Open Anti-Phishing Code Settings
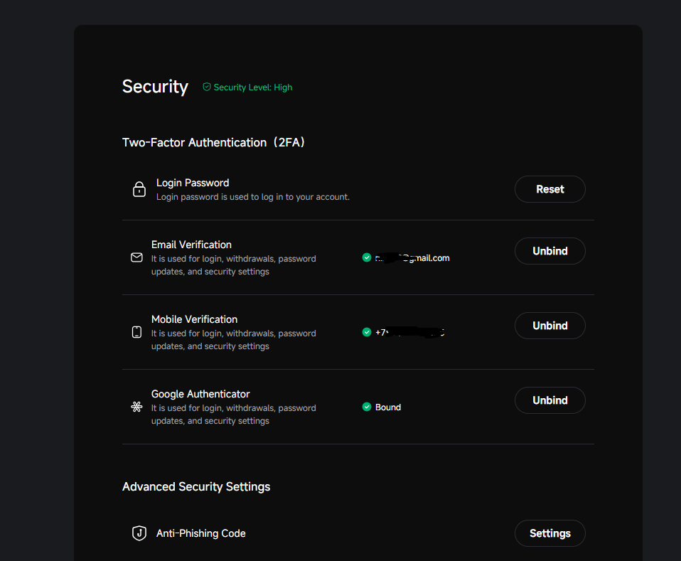Viewport: 681px width, 561px height. coord(549,533)
